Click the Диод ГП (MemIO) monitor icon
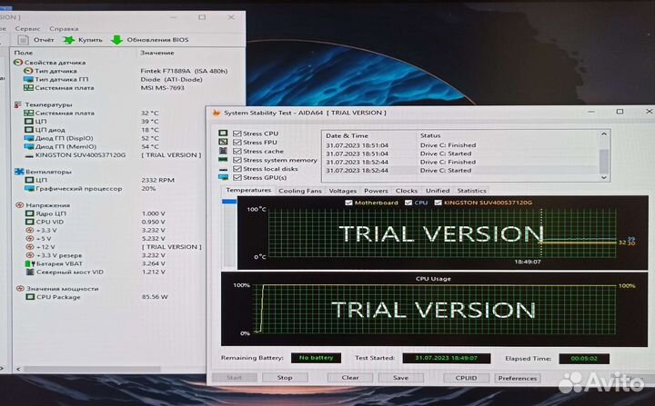Viewport: 655px width, 406px height. pyautogui.click(x=29, y=146)
